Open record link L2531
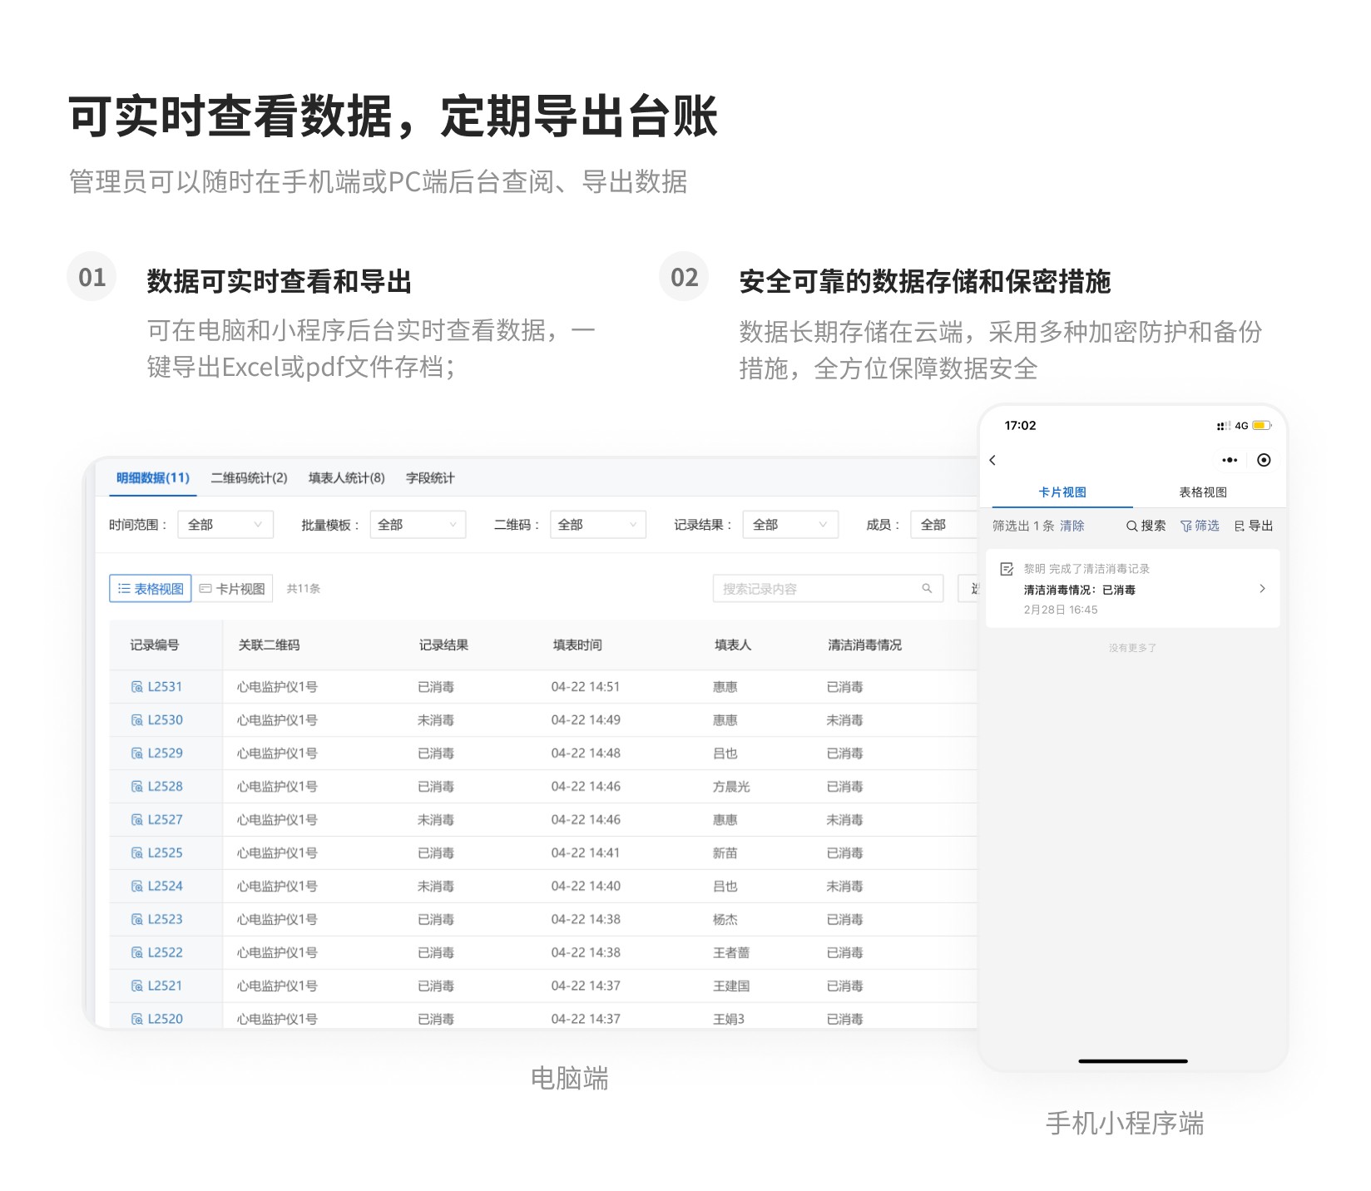The width and height of the screenshot is (1371, 1191). click(165, 687)
